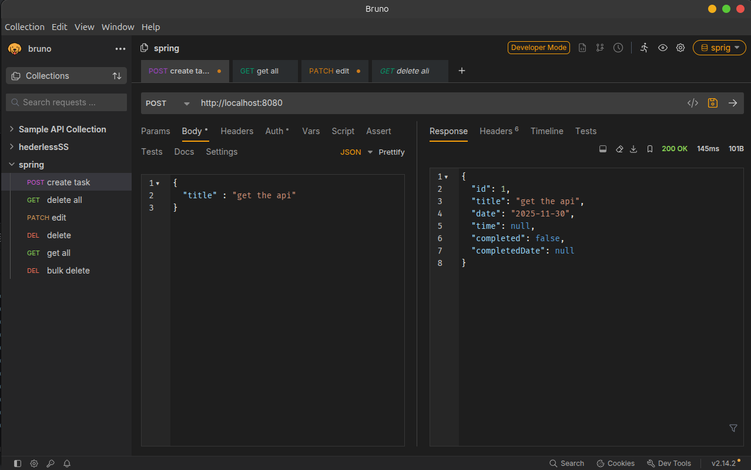The image size is (751, 470).
Task: Open the request Headers tab
Action: (x=237, y=131)
